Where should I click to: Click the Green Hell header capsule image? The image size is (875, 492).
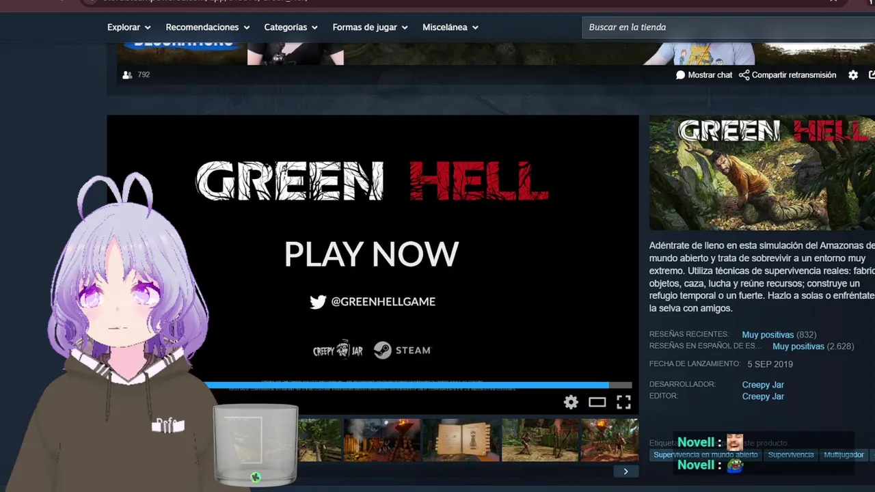[762, 173]
